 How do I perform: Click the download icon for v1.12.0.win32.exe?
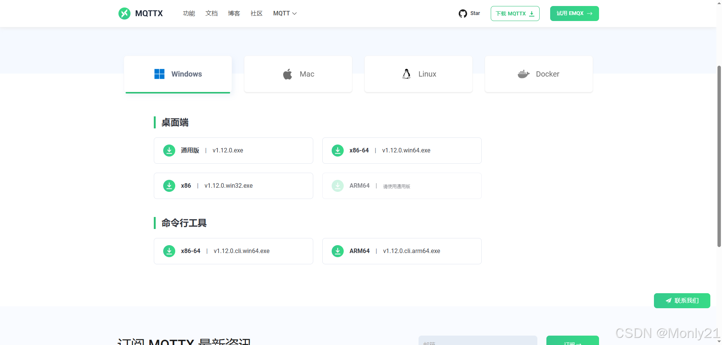(169, 185)
